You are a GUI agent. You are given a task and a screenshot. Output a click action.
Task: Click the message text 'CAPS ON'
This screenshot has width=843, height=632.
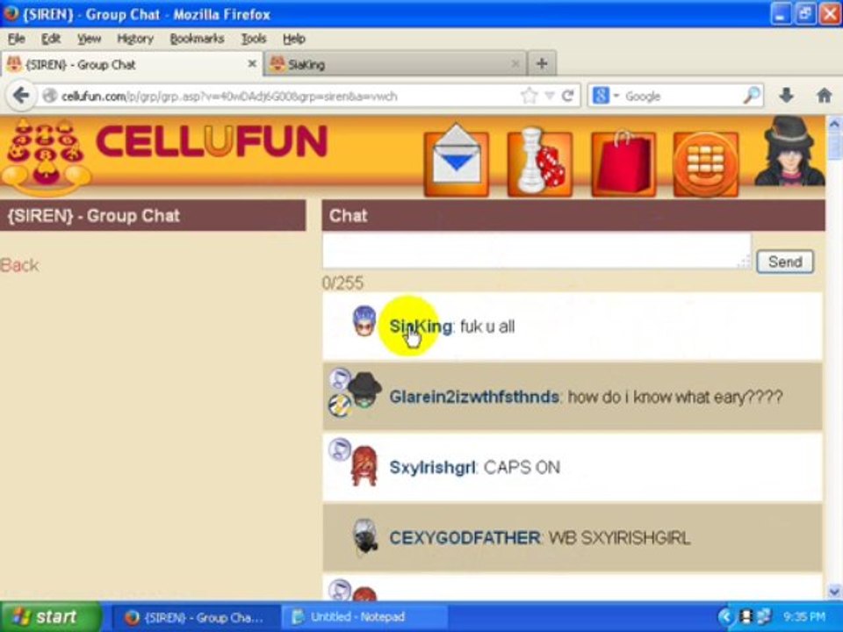(522, 467)
